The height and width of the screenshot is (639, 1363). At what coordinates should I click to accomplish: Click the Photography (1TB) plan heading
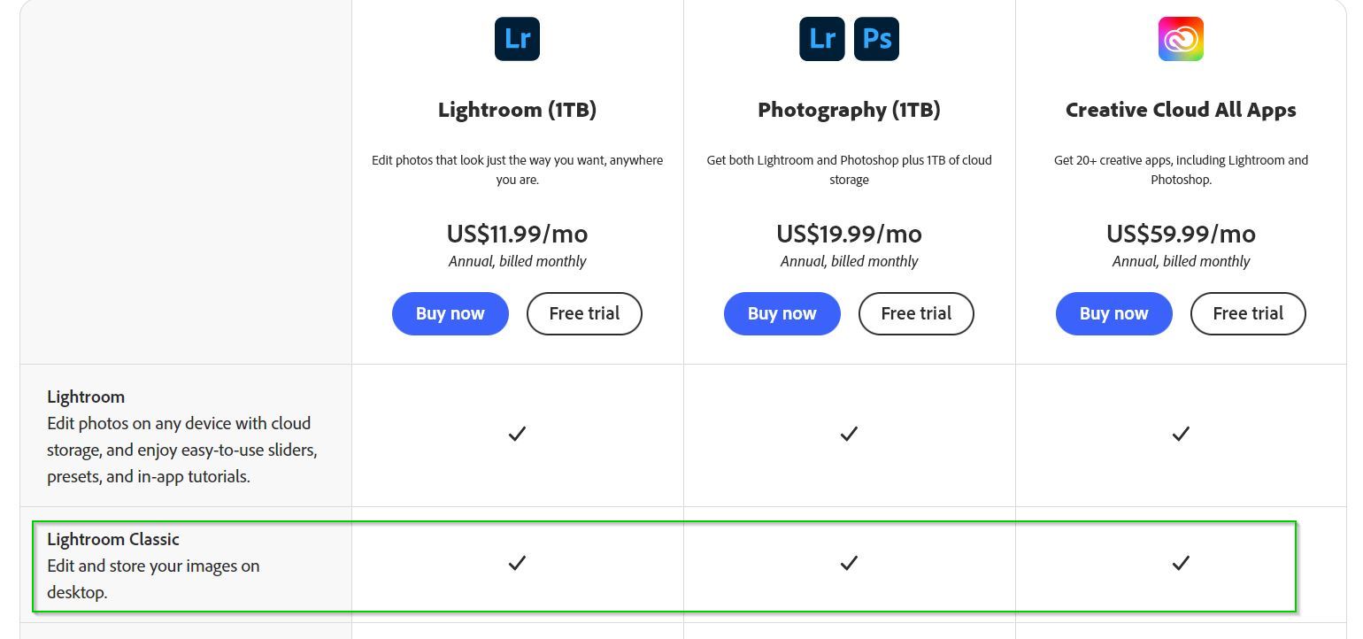click(849, 110)
